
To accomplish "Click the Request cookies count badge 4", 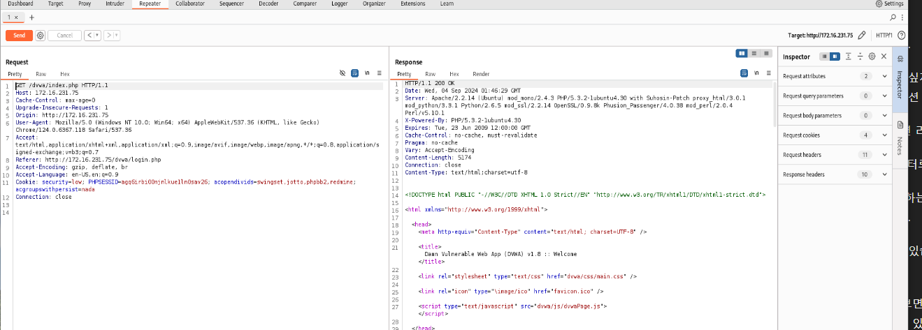I will [867, 135].
